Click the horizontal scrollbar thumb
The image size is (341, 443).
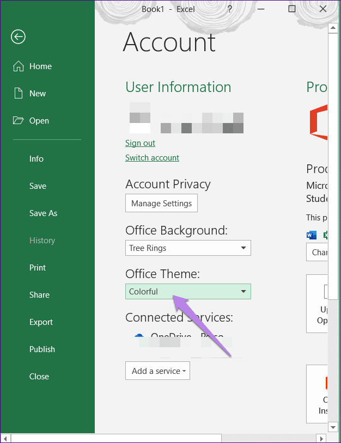click(x=116, y=438)
